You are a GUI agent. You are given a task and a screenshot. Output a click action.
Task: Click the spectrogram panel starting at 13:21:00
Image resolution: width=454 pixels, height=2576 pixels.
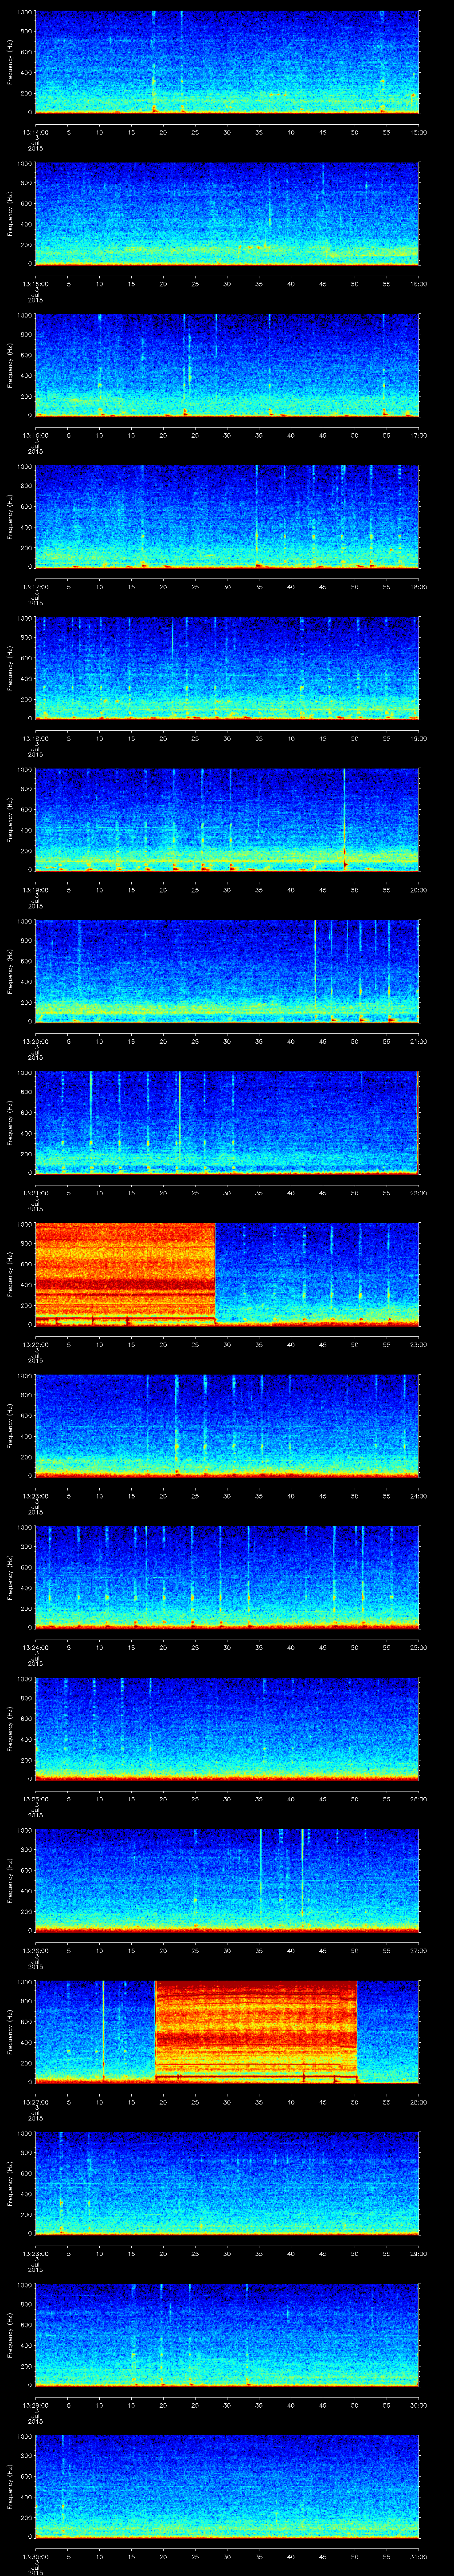[x=227, y=1122]
